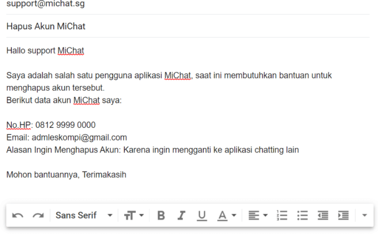Click the Alasan Ingin Menghapus Akun line
Image resolution: width=378 pixels, height=236 pixels.
(x=153, y=150)
